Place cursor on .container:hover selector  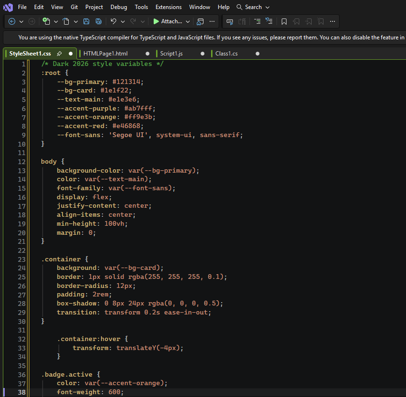pos(89,339)
